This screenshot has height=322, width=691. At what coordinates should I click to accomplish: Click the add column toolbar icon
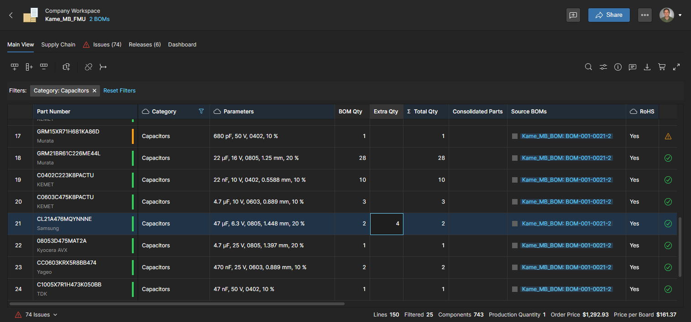tap(29, 67)
